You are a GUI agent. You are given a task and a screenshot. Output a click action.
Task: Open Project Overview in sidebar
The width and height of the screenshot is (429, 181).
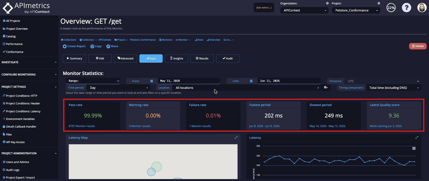(15, 29)
